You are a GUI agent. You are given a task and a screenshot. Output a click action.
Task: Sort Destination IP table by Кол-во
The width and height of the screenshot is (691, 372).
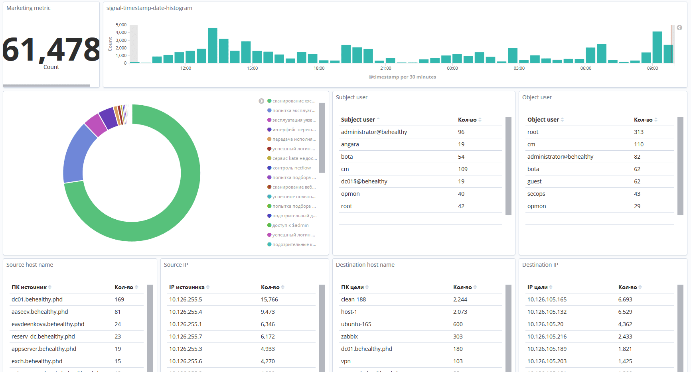pos(640,287)
